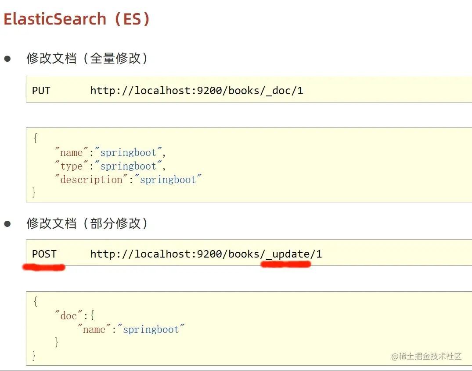Select the 修改文档（部分修改）heading
472x371 pixels.
click(x=87, y=223)
